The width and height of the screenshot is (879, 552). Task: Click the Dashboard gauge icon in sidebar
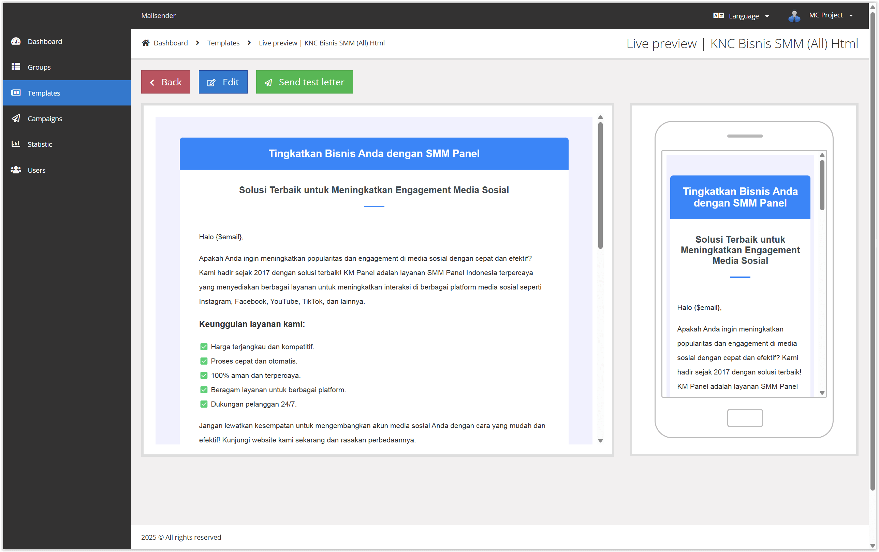pos(16,41)
